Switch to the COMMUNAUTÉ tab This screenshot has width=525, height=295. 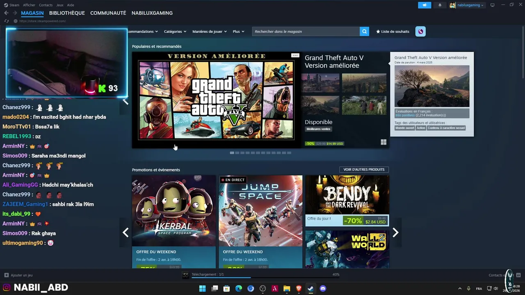tap(108, 13)
